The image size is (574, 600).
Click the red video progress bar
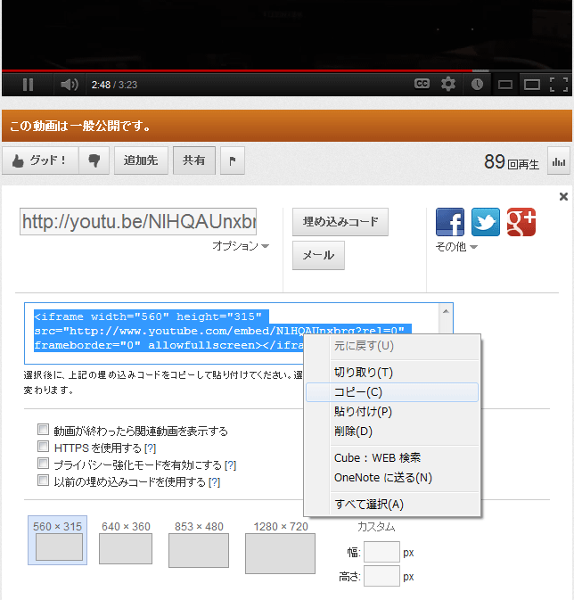click(241, 70)
